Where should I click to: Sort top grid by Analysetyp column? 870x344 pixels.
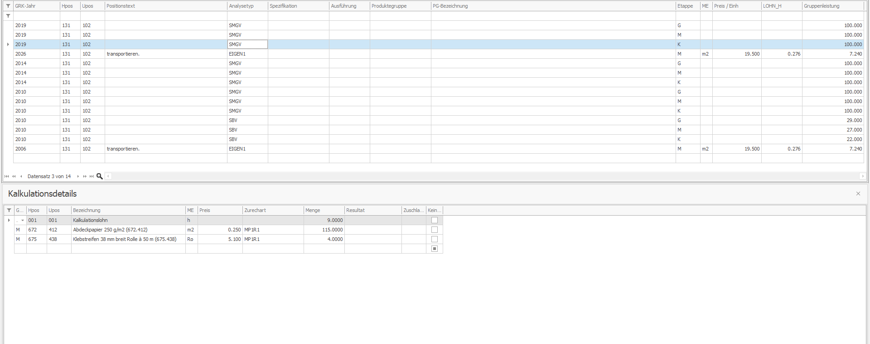[247, 6]
